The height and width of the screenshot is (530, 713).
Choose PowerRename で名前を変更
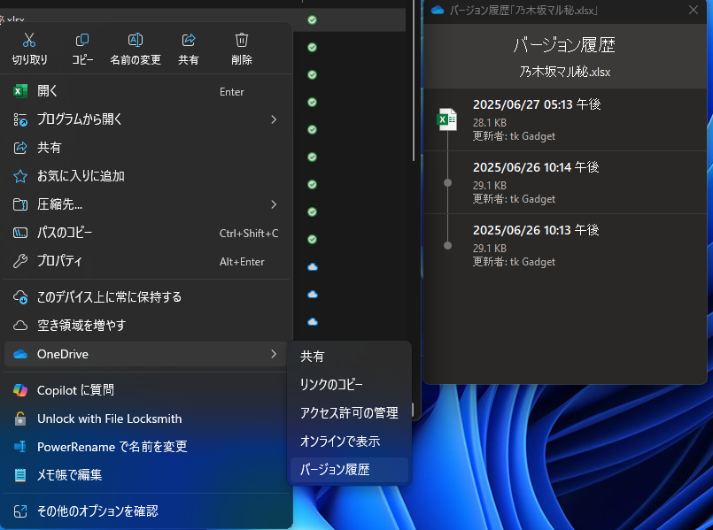pyautogui.click(x=146, y=447)
